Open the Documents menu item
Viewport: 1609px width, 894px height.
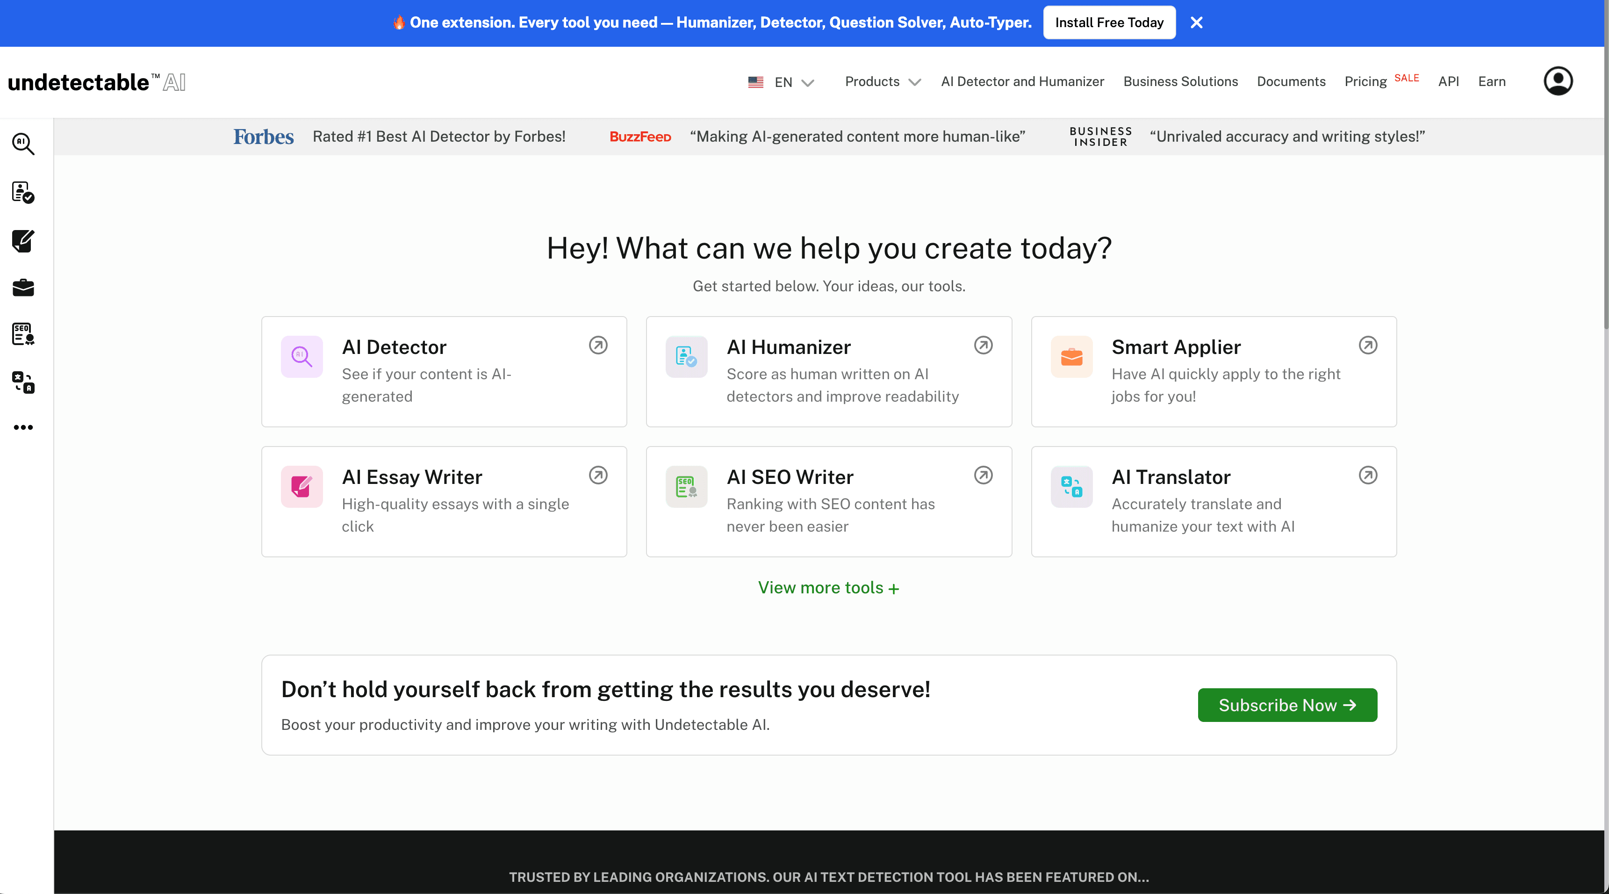[x=1291, y=81]
